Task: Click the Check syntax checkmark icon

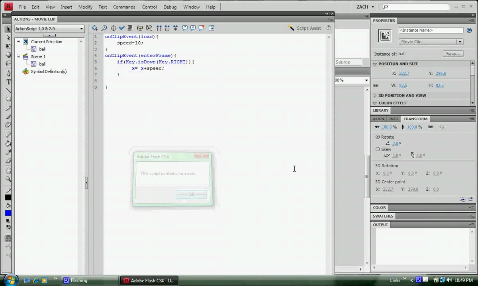Action: [122, 28]
